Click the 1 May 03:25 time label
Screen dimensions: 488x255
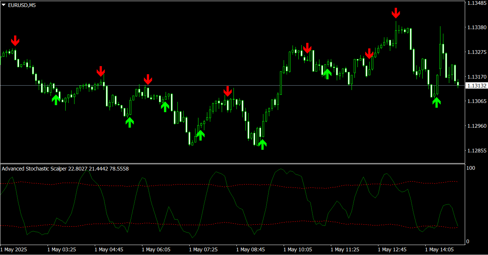pos(62,250)
